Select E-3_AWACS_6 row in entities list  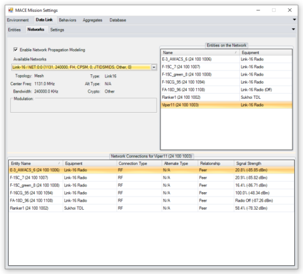227,59
